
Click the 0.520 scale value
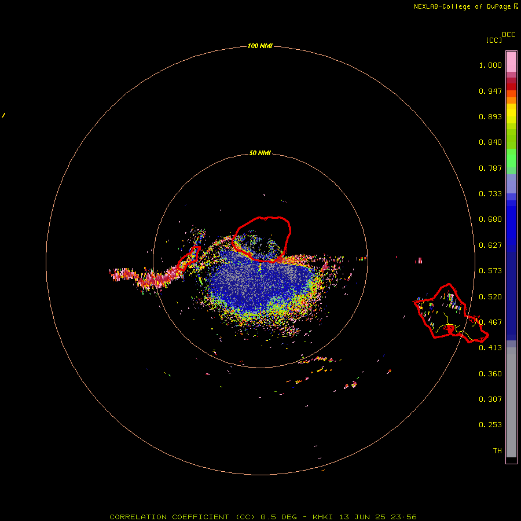pos(490,297)
